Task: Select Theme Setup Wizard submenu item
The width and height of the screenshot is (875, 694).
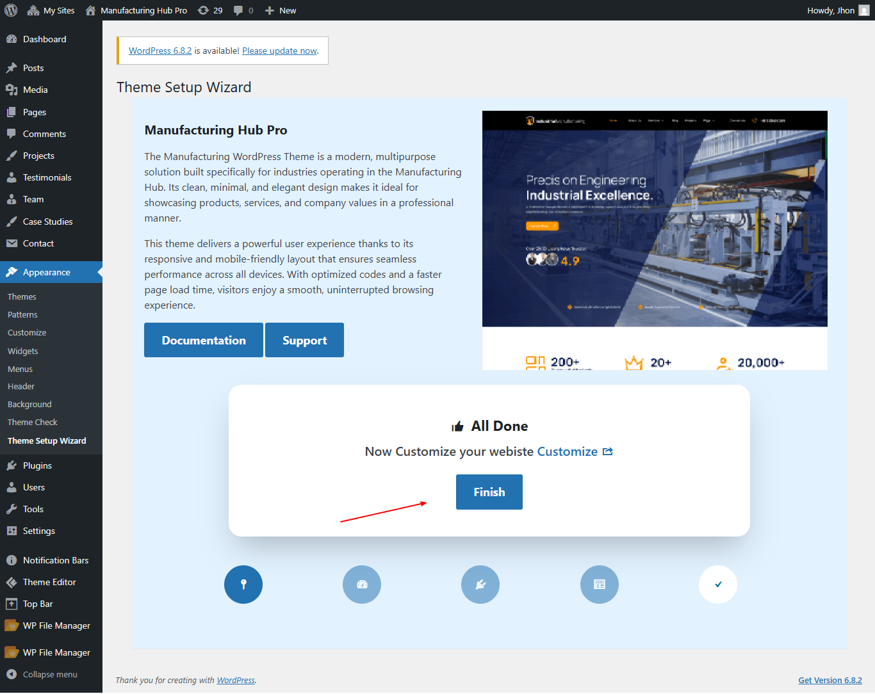Action: pyautogui.click(x=47, y=440)
